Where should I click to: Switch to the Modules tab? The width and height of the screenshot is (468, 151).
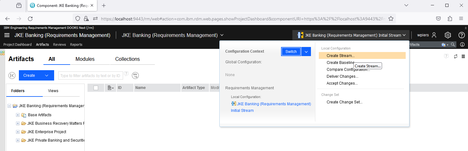(85, 59)
